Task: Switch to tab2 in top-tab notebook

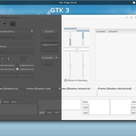Action: point(6,102)
